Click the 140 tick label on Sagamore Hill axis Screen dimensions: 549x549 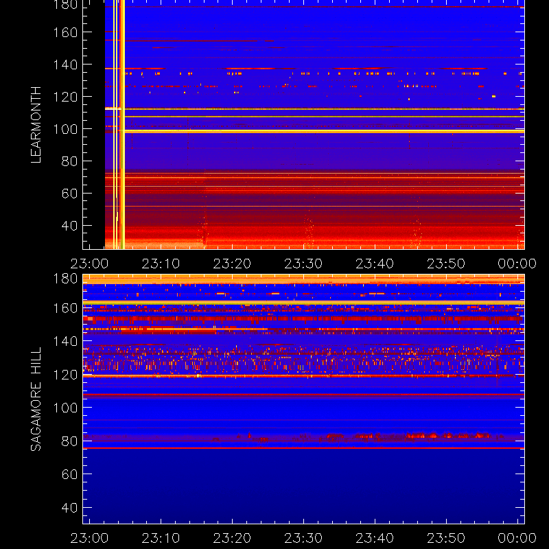pyautogui.click(x=65, y=341)
